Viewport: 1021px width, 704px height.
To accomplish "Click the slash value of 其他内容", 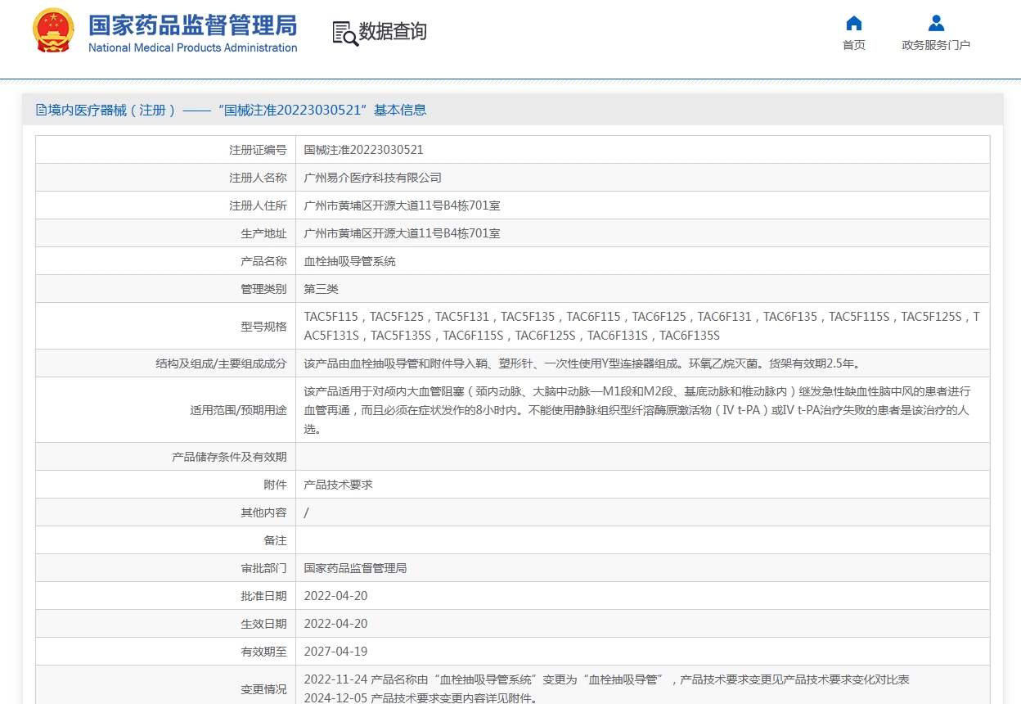I will (x=306, y=512).
